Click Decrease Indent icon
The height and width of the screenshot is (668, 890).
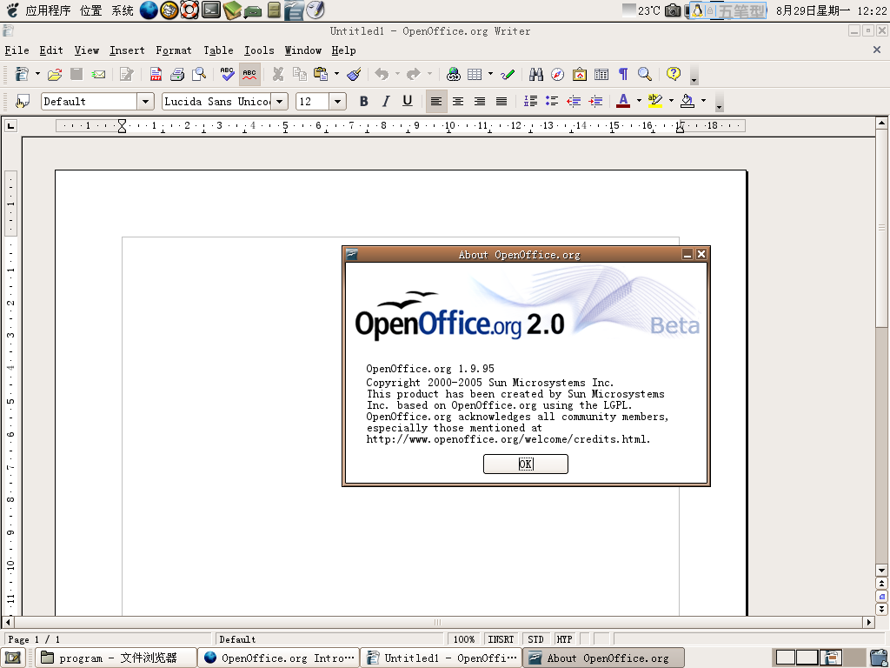tap(574, 101)
